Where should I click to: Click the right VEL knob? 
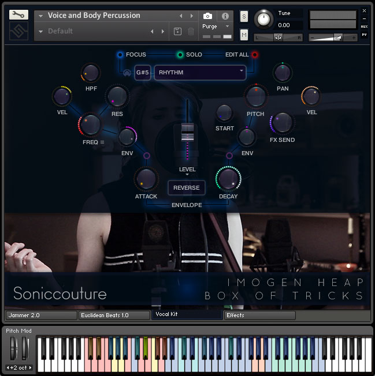pos(311,96)
